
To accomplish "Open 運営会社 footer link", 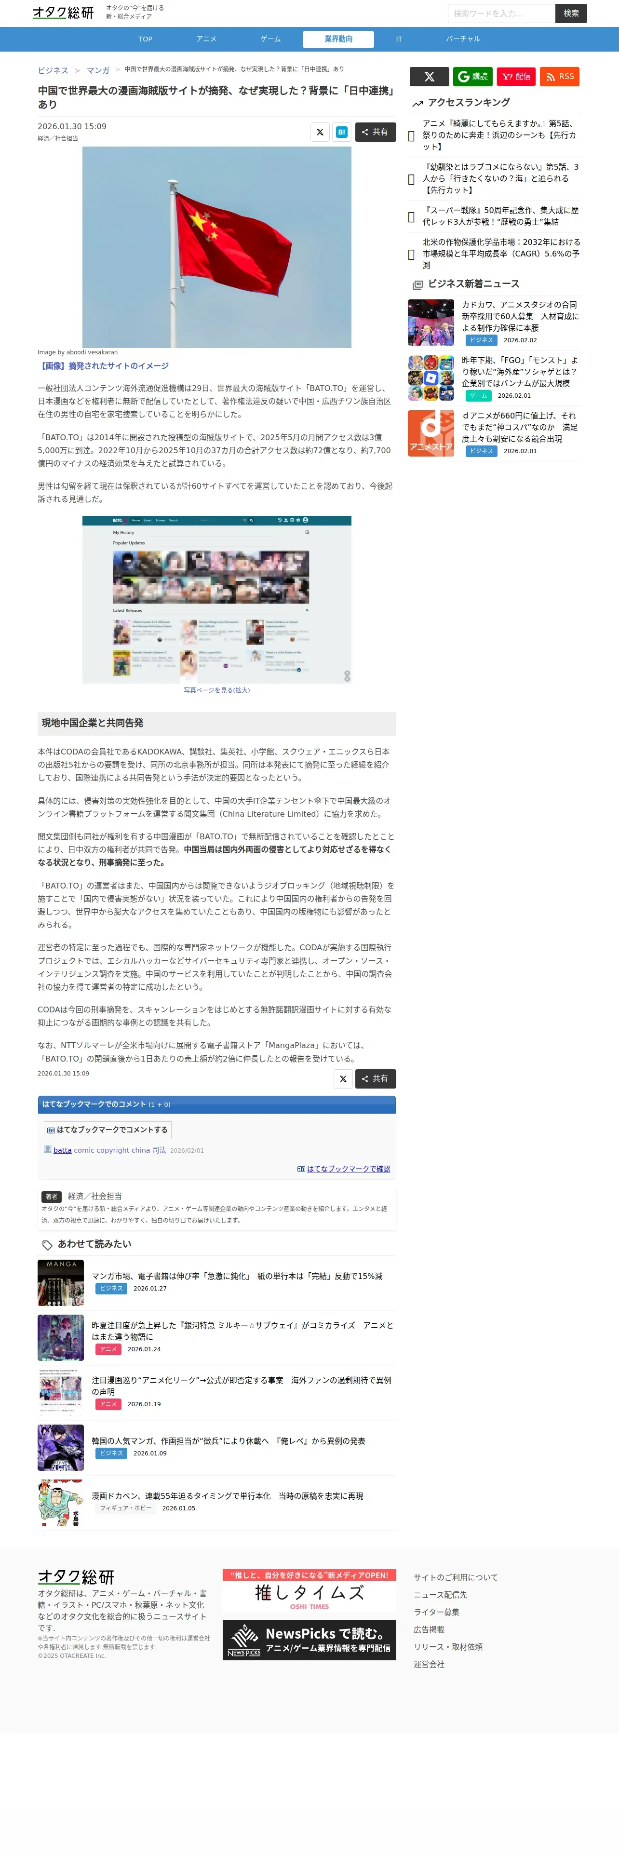I will click(x=429, y=1664).
